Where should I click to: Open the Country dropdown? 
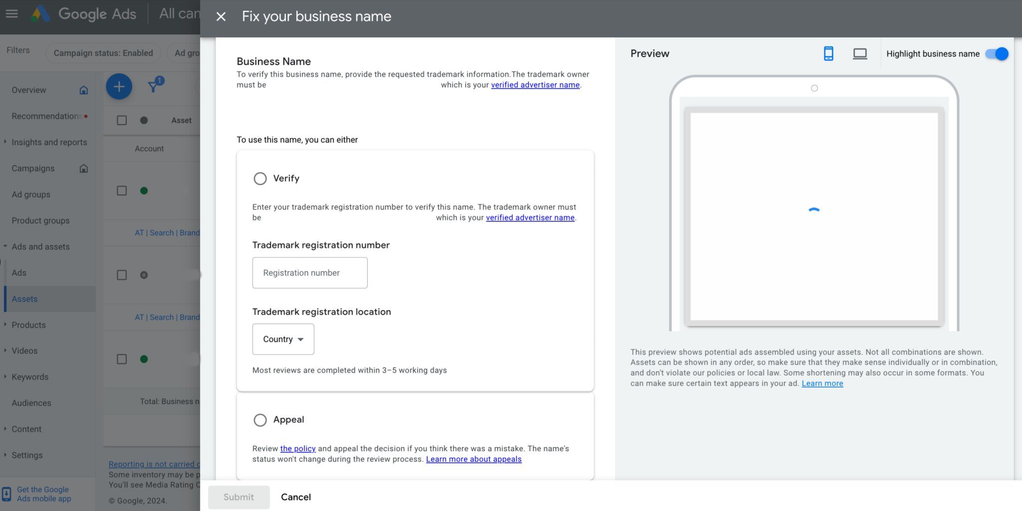click(x=283, y=339)
